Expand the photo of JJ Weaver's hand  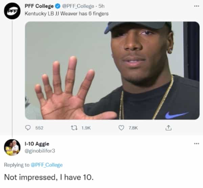coord(112,70)
